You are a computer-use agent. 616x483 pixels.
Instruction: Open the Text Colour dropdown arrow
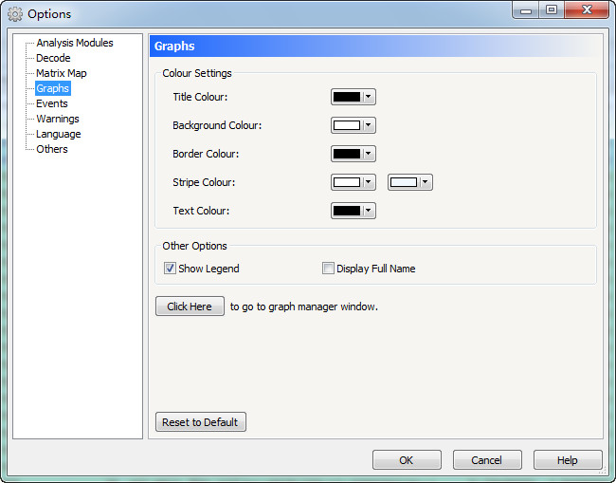(369, 211)
